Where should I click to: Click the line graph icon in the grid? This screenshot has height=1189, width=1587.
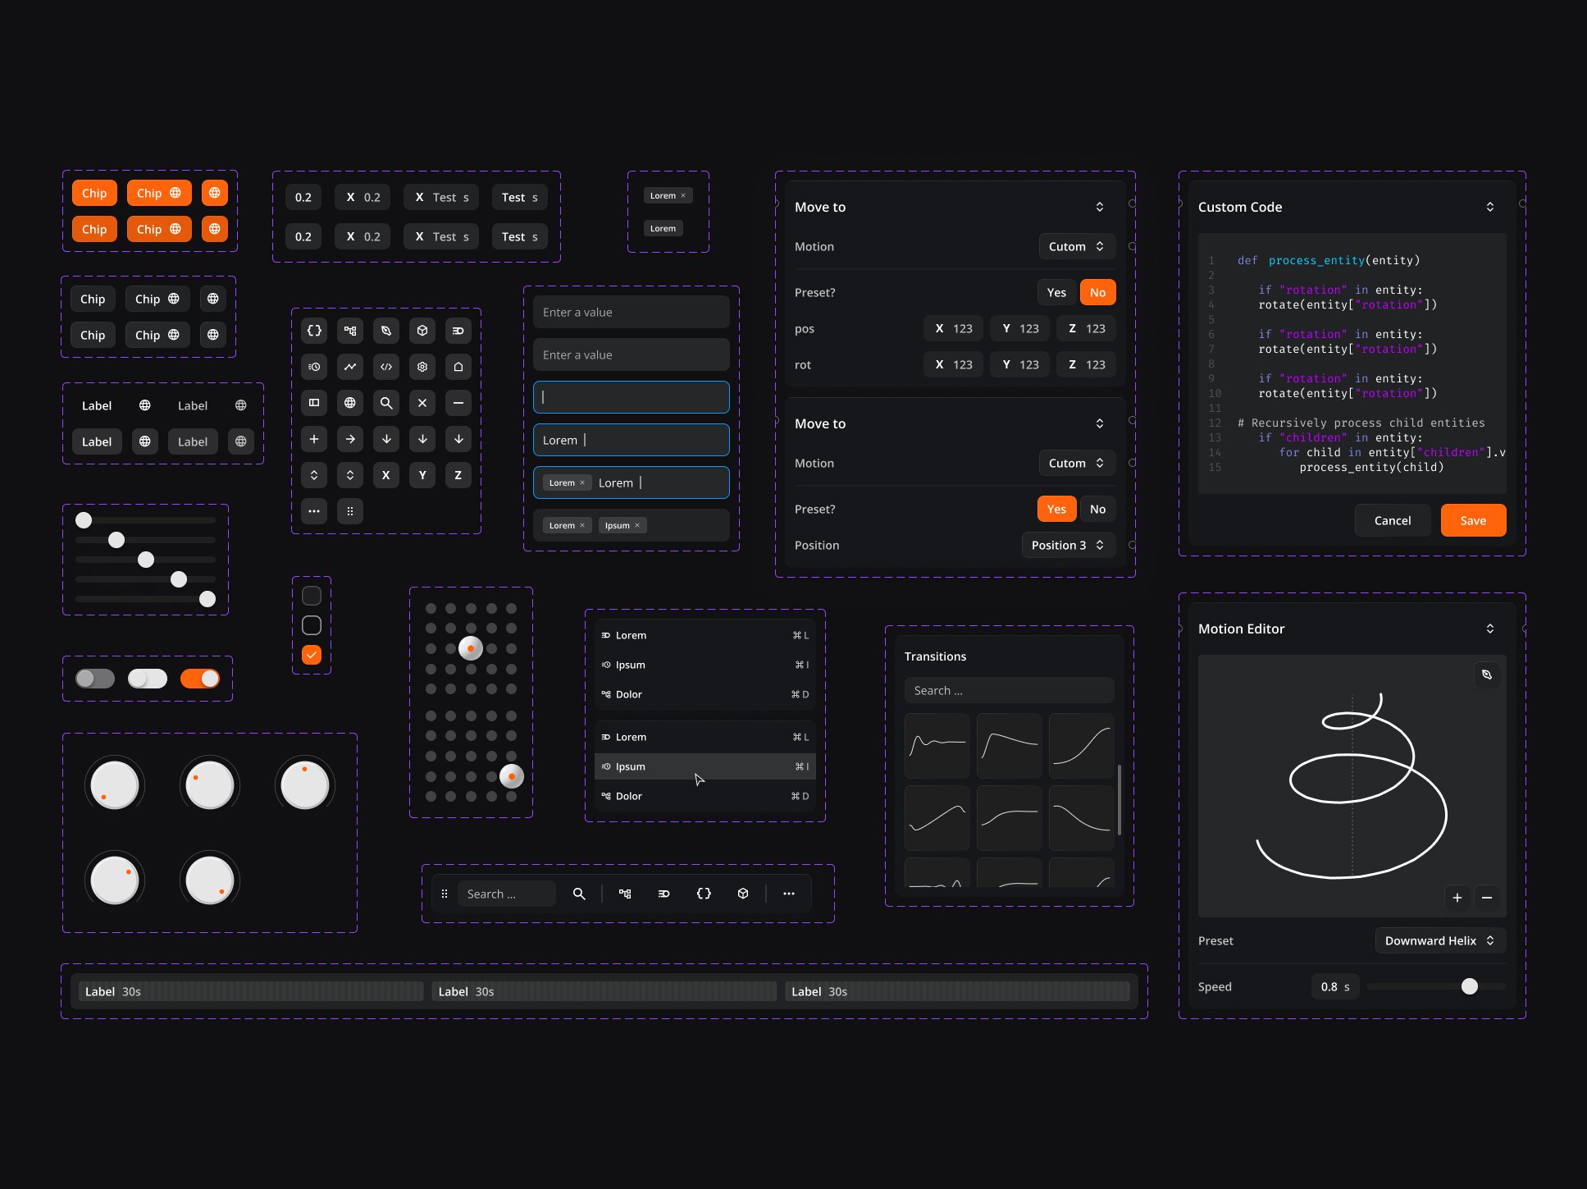click(350, 367)
